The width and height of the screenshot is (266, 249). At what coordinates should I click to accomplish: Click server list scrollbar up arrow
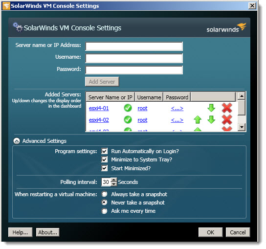point(242,96)
